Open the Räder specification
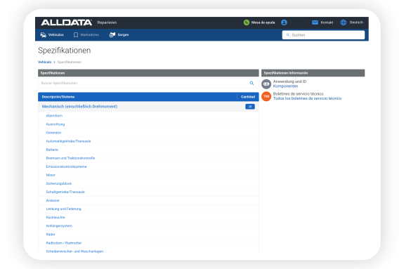The height and width of the screenshot is (269, 404). (51, 235)
